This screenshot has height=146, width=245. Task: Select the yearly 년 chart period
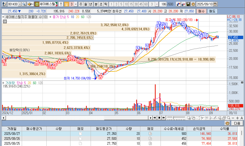pos(91,4)
